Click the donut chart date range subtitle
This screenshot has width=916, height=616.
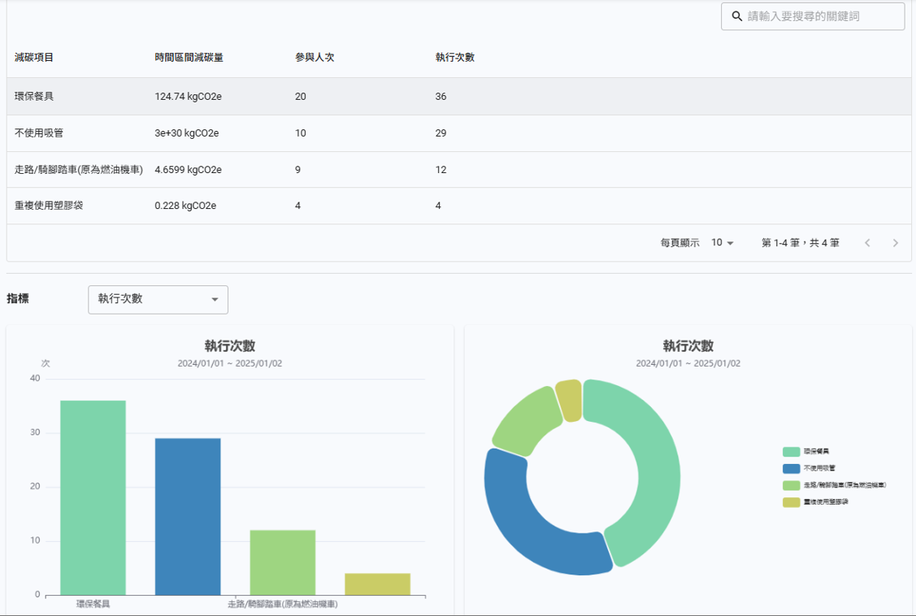coord(688,363)
